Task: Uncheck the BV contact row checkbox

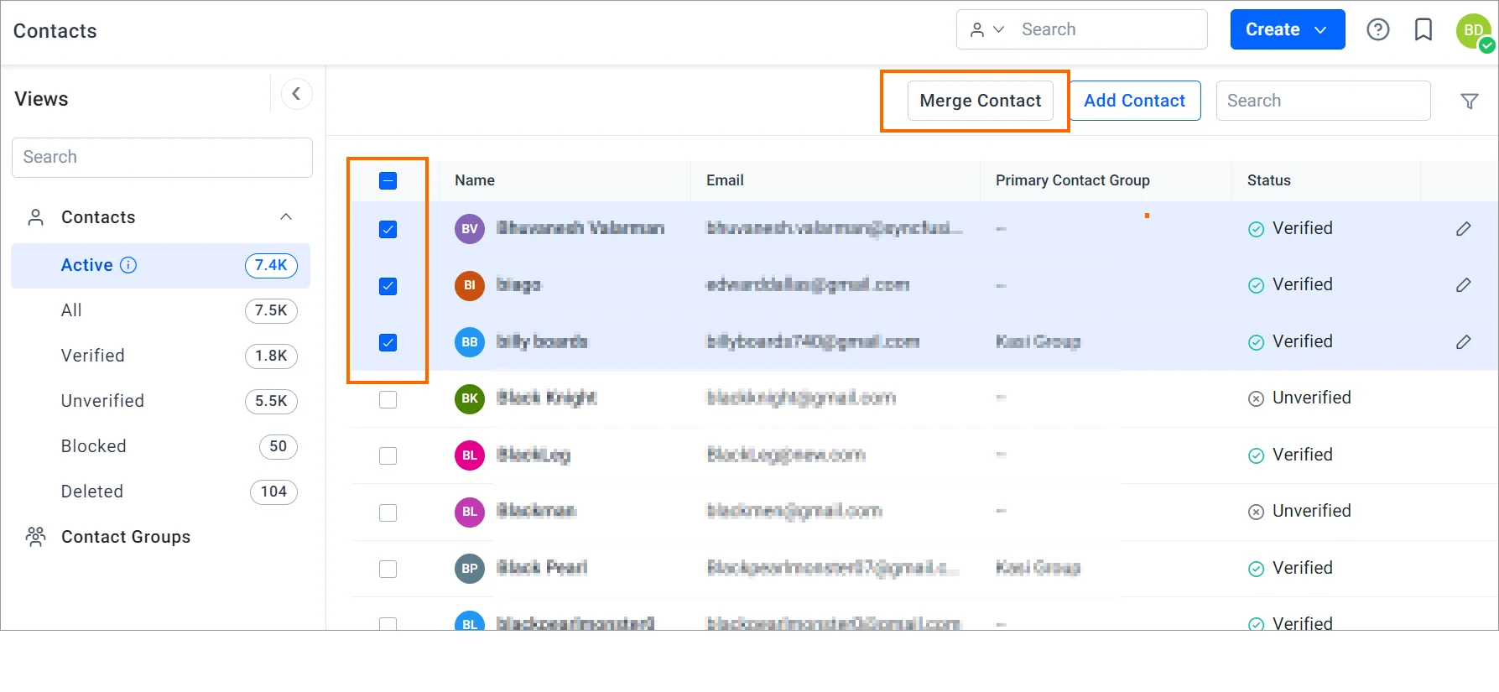Action: pyautogui.click(x=388, y=229)
